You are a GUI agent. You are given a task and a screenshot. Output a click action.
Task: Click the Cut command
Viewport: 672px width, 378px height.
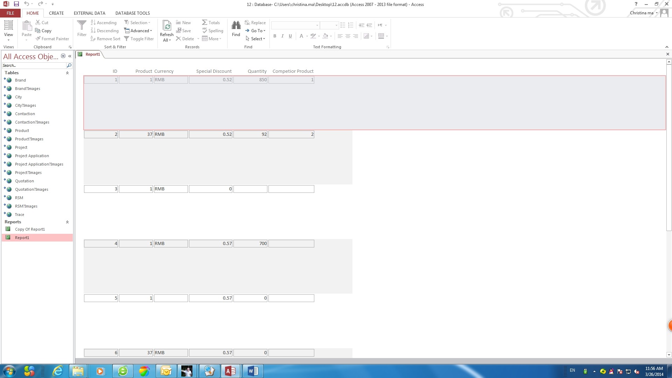42,22
